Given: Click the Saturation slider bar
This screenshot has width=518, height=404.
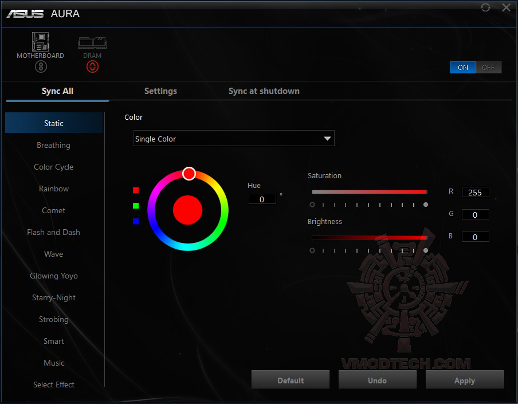Looking at the screenshot, I should click(x=370, y=192).
